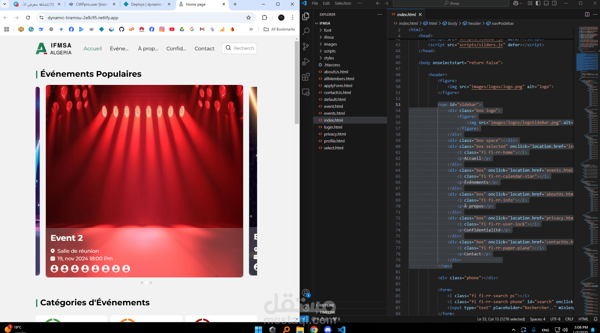The image size is (600, 333).
Task: Open login.html from the file list
Action: pos(333,127)
